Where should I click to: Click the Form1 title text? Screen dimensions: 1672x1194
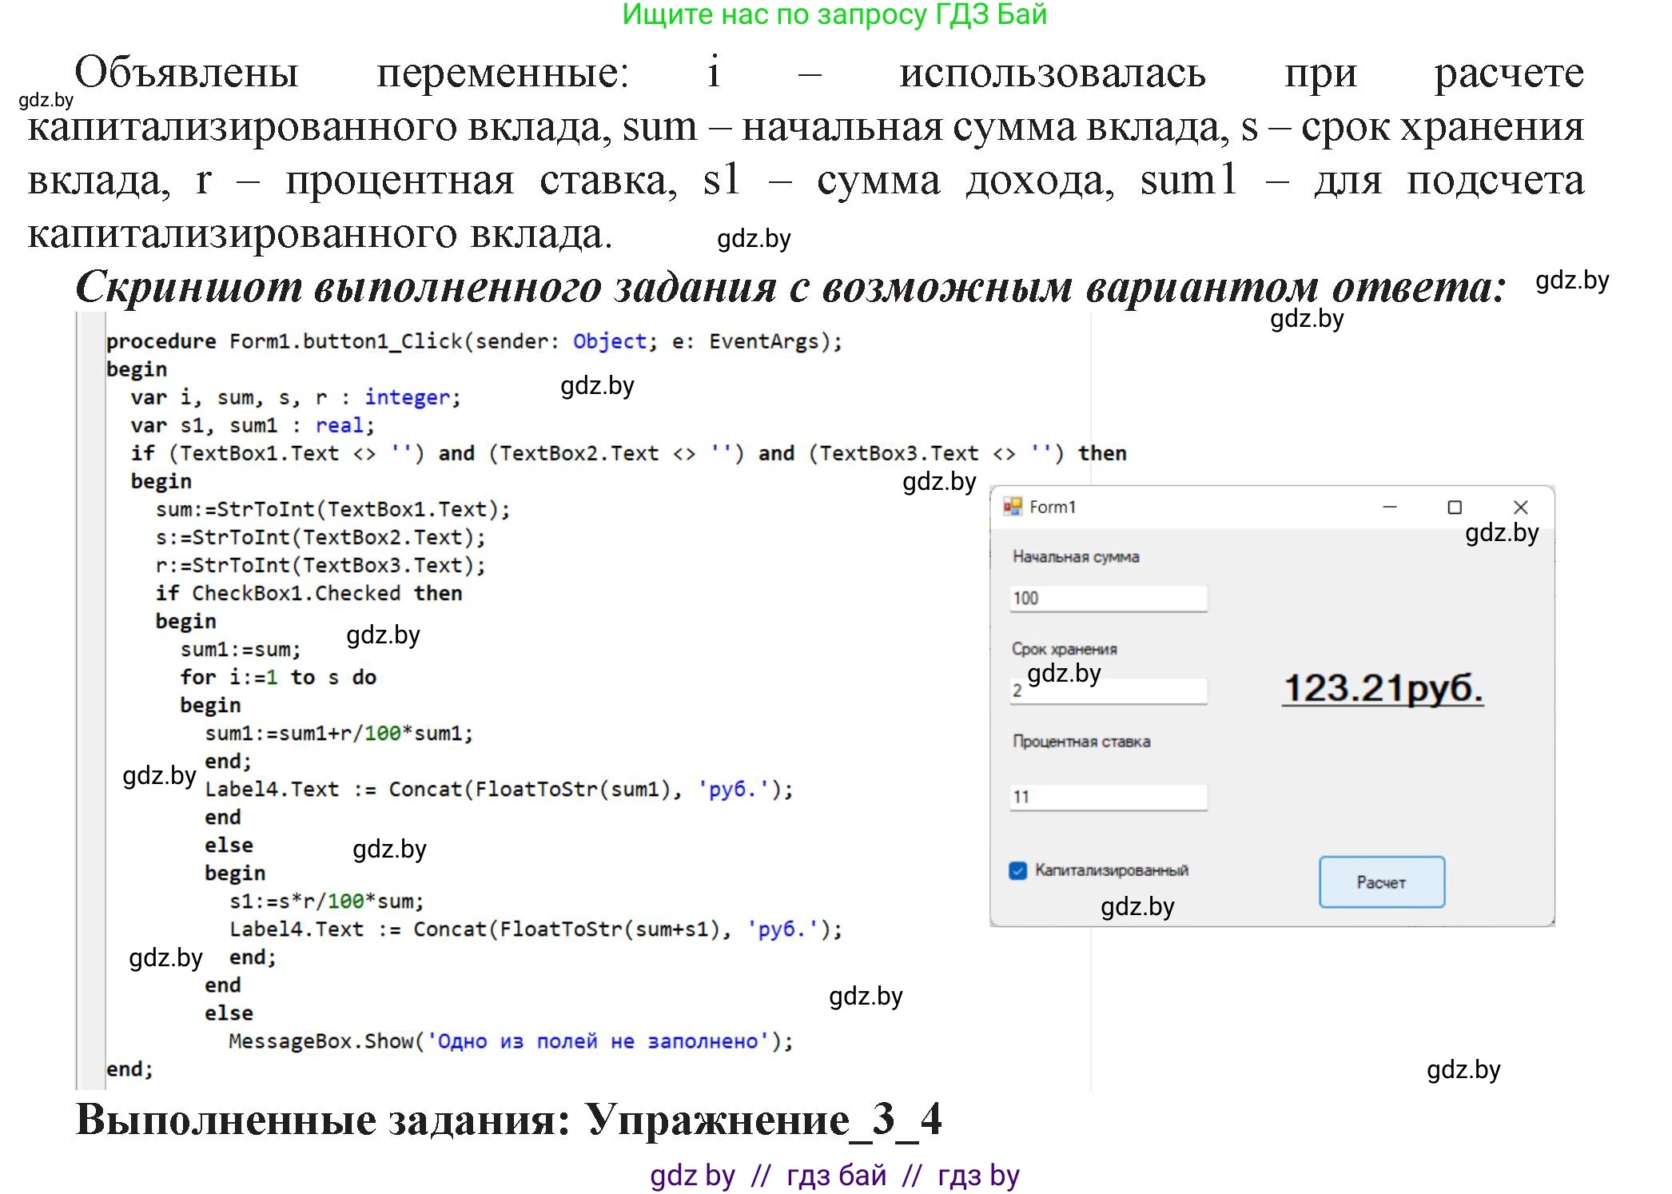pyautogui.click(x=1052, y=506)
